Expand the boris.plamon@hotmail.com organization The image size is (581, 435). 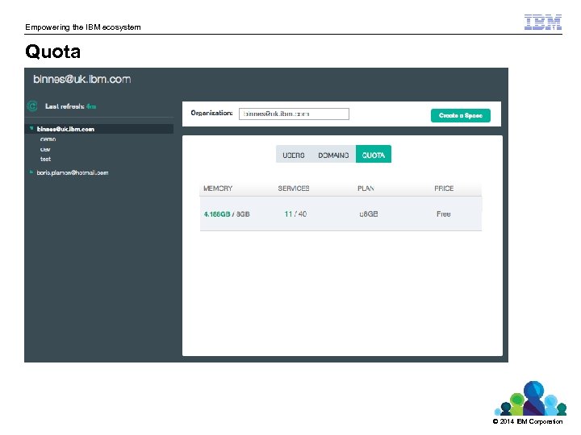point(31,172)
